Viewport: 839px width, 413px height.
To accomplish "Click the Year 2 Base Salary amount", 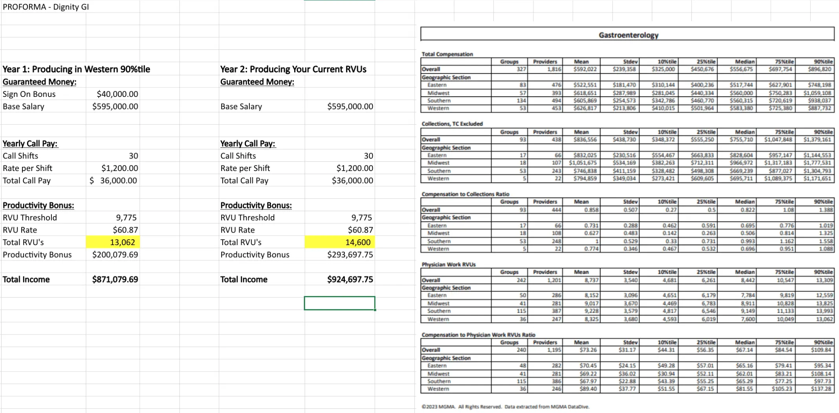I will click(x=350, y=107).
